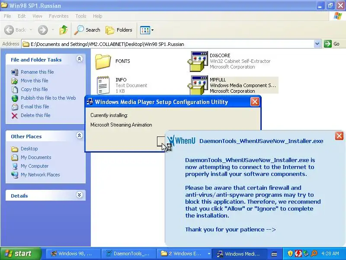Screen dimensions: 346x260
Task: Select the MPFULL installer icon
Action: click(x=198, y=85)
